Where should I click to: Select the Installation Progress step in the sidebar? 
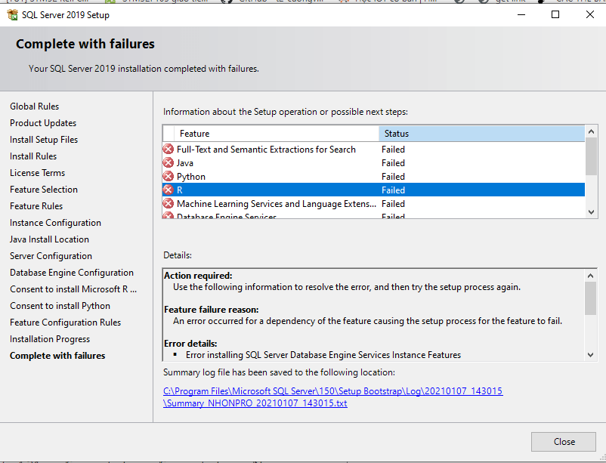(x=50, y=339)
